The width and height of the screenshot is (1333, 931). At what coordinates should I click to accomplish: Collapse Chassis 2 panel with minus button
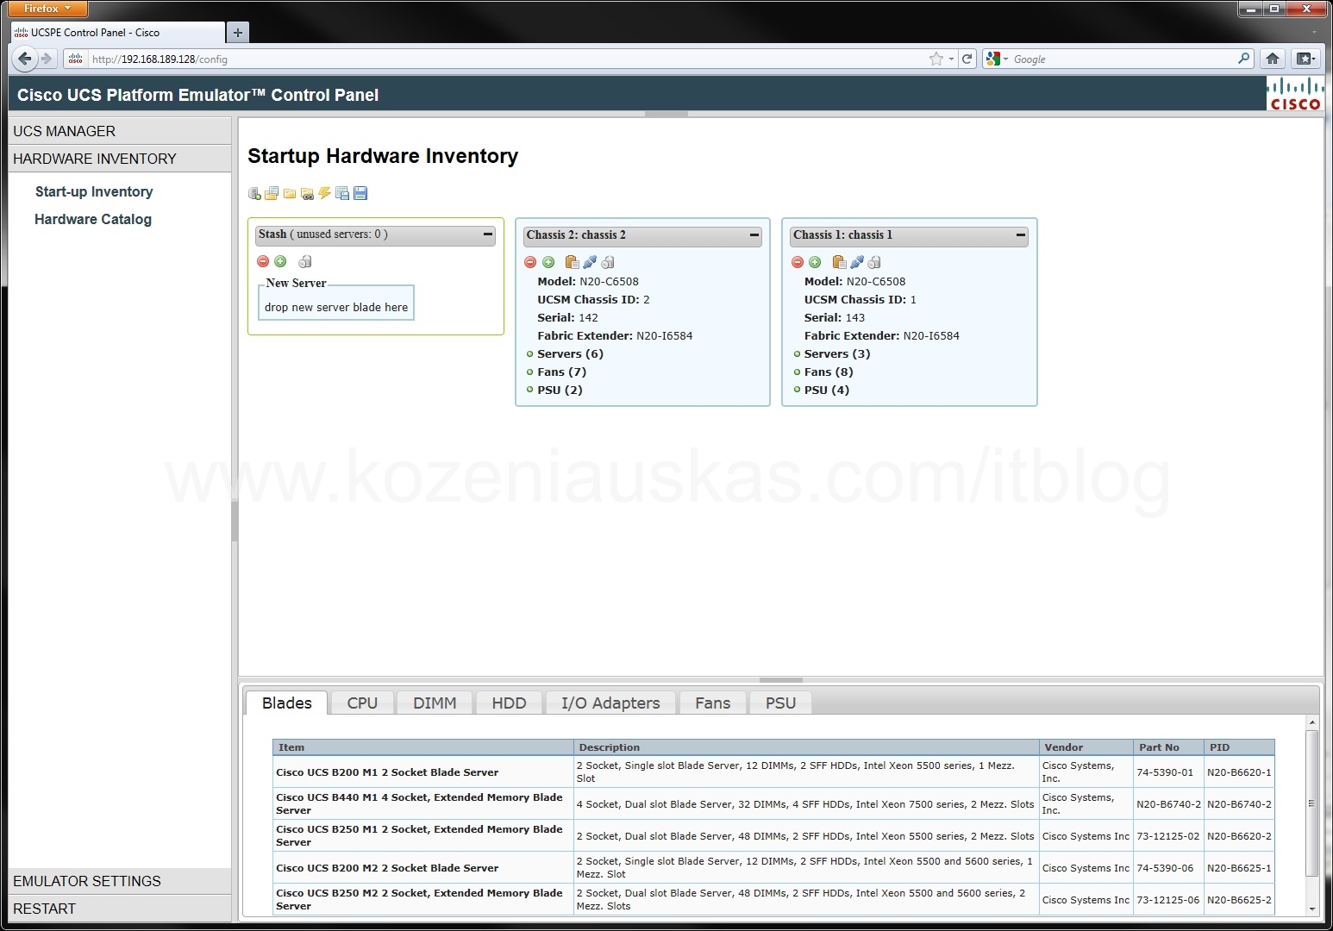click(x=754, y=234)
